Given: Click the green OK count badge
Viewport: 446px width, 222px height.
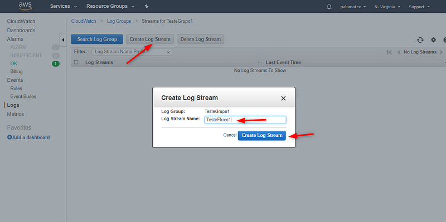Looking at the screenshot, I should [56, 63].
